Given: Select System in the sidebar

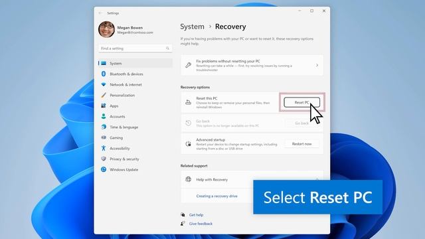Looking at the screenshot, I should (x=135, y=64).
